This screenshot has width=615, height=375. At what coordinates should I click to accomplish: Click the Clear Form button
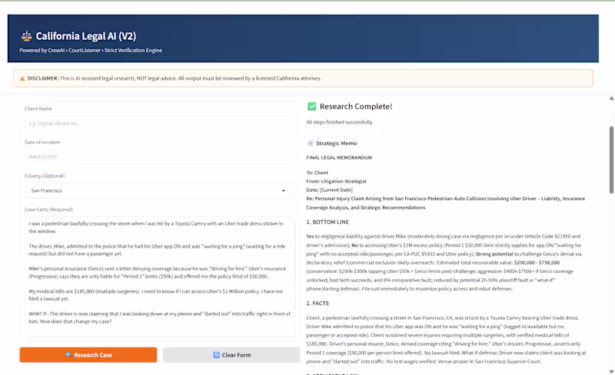tap(231, 355)
